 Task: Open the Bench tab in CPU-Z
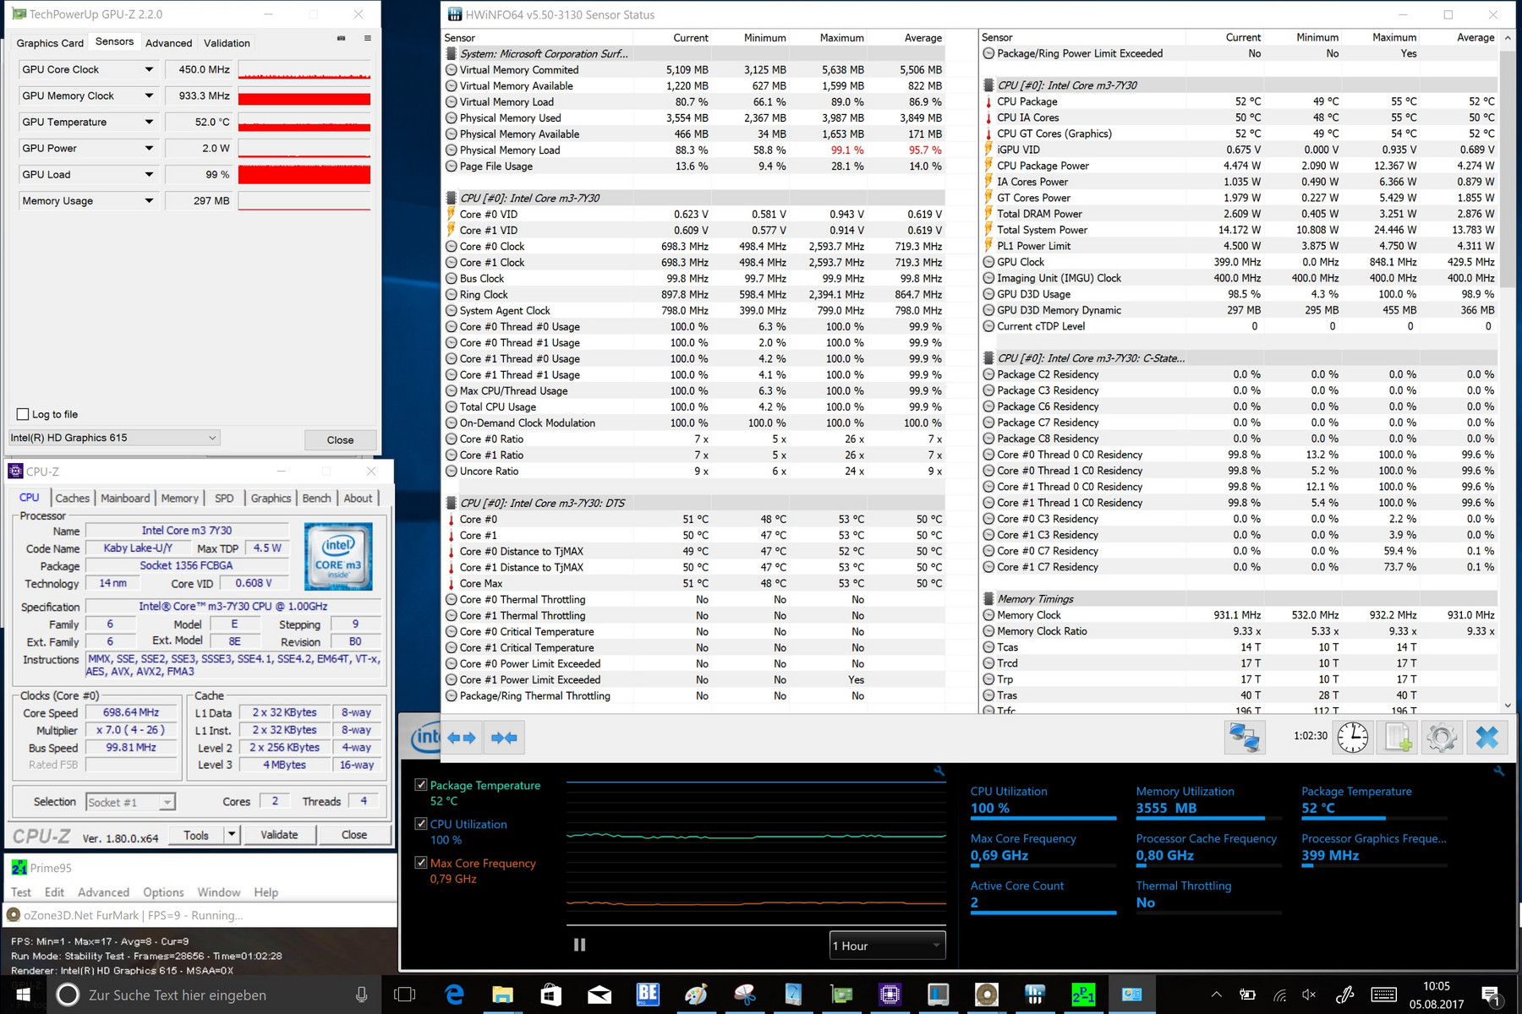pos(317,498)
